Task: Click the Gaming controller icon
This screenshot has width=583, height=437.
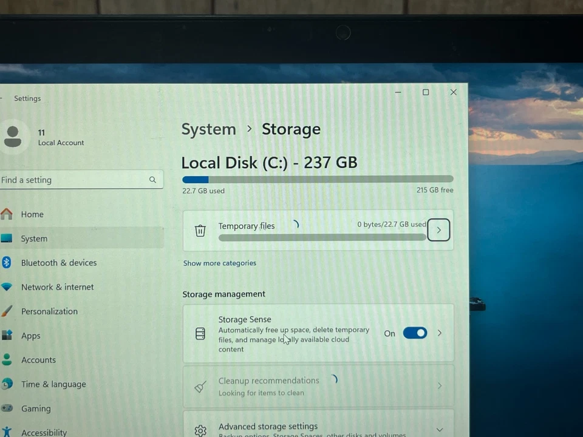Action: [x=7, y=408]
